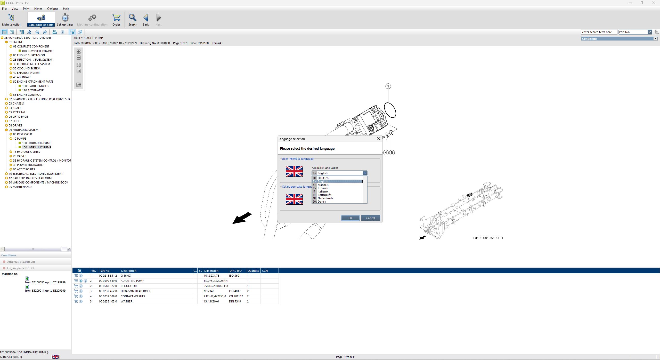This screenshot has width=660, height=360.
Task: Toggle the tree list view toolbar button
Action: tap(4, 32)
